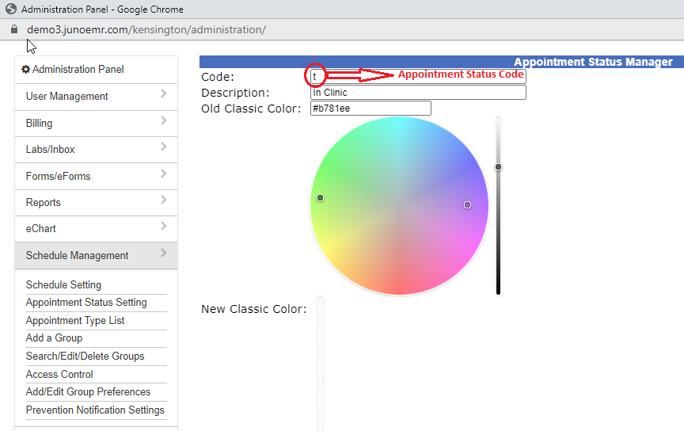Image resolution: width=684 pixels, height=431 pixels.
Task: Open the Schedule Setting link
Action: pyautogui.click(x=63, y=285)
